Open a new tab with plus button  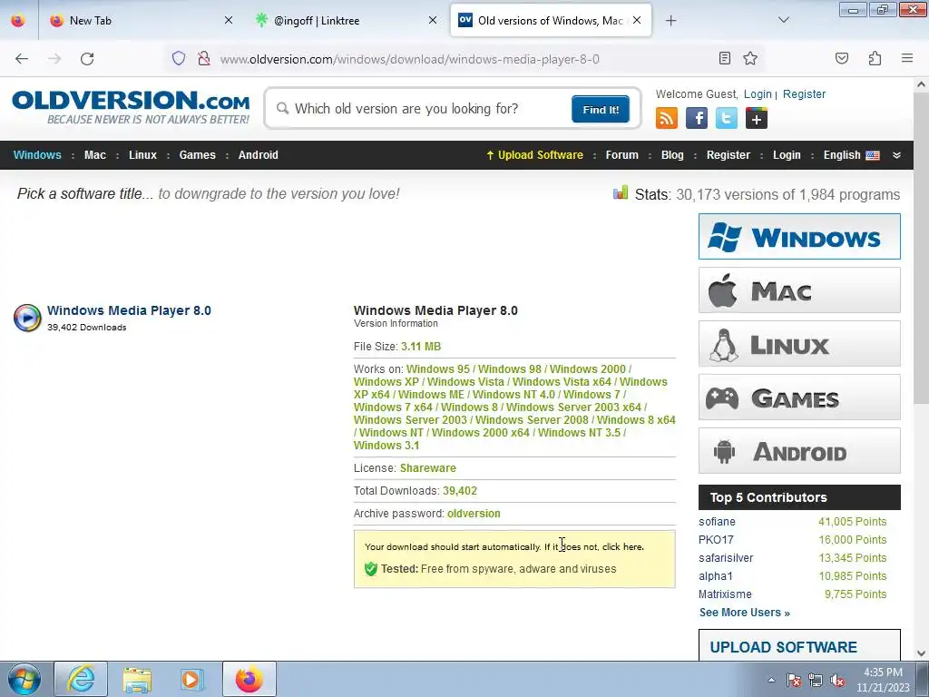click(670, 21)
